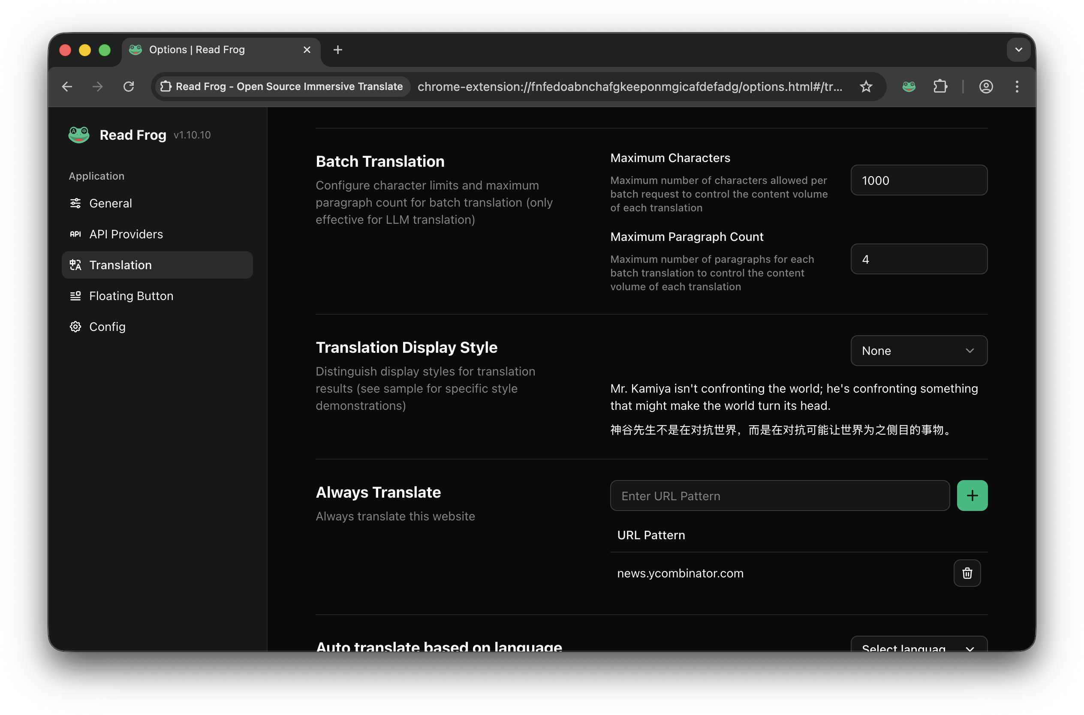Open the Chrome profile account icon
The image size is (1084, 715).
point(986,87)
